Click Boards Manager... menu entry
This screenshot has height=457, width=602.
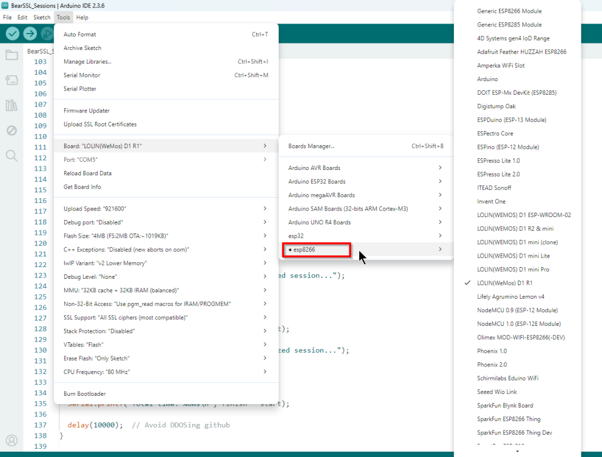(x=311, y=146)
